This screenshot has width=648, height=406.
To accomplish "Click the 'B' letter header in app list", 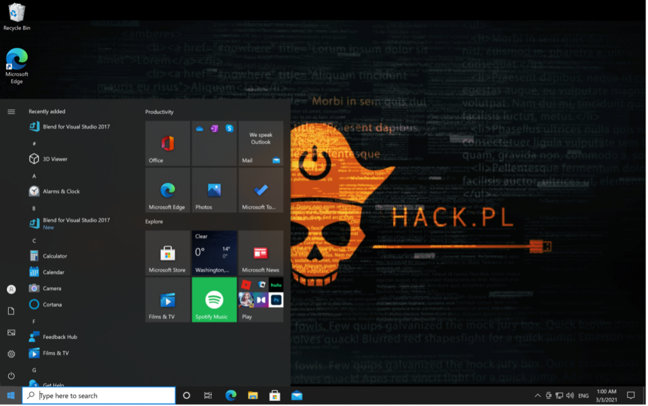I will [34, 208].
